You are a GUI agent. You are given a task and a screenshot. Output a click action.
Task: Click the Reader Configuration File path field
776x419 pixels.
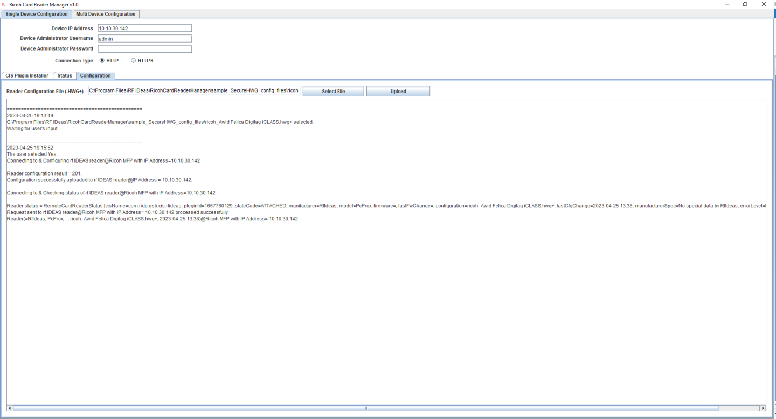(194, 91)
